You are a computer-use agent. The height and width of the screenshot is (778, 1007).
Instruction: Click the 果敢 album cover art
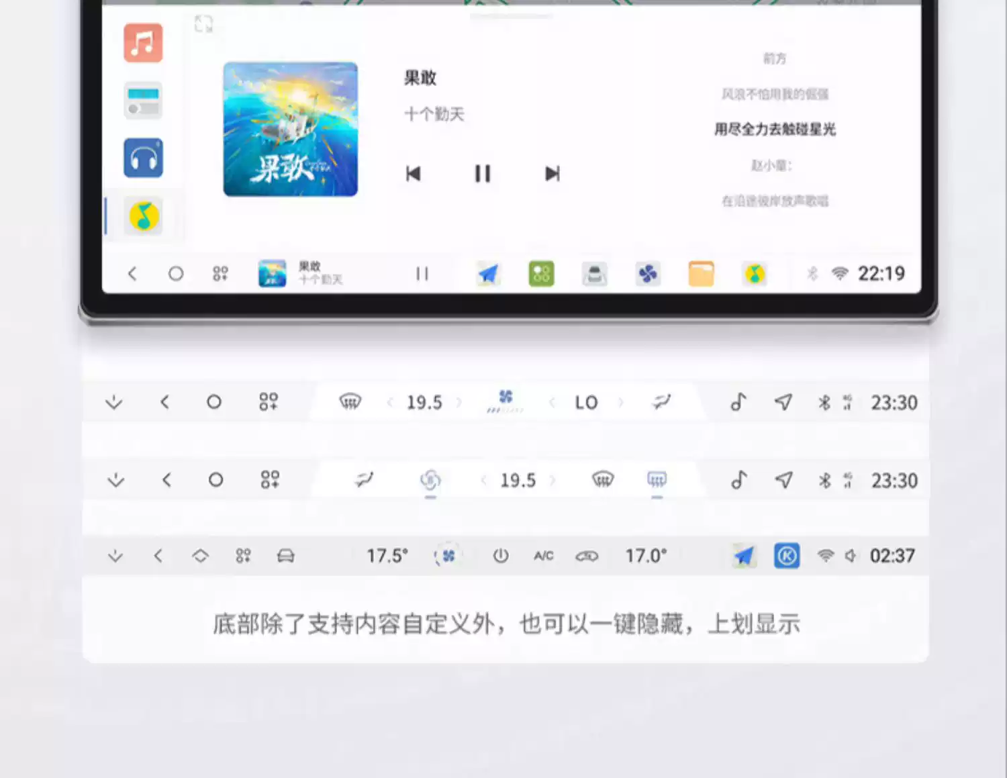(x=290, y=129)
